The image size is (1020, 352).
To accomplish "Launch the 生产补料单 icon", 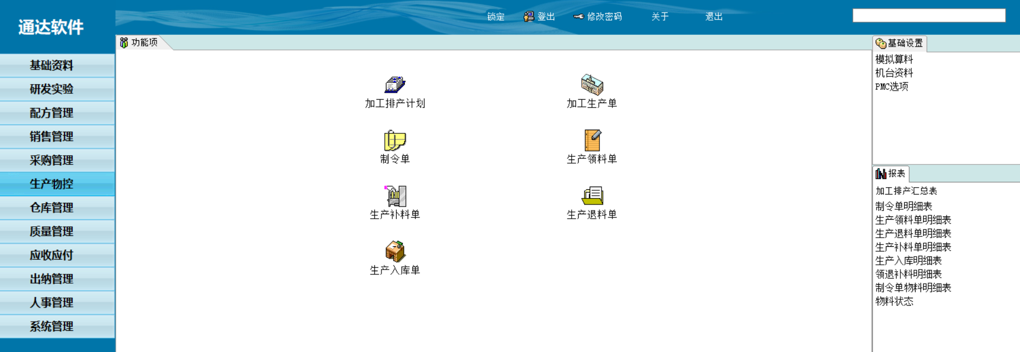I will tap(395, 196).
